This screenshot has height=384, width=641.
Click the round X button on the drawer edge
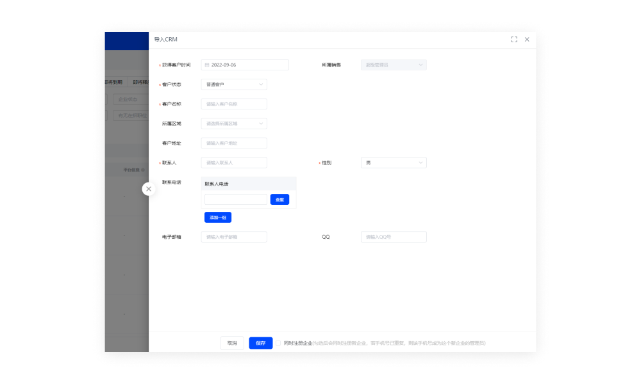tap(149, 189)
